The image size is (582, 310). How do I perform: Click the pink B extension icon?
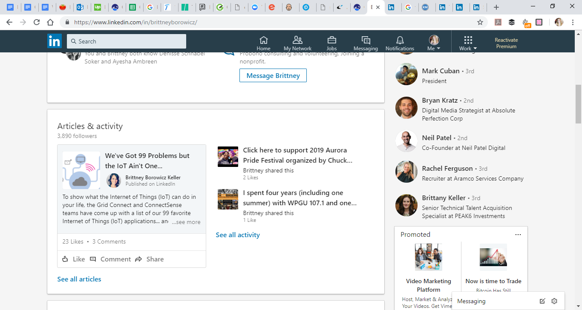(x=539, y=22)
